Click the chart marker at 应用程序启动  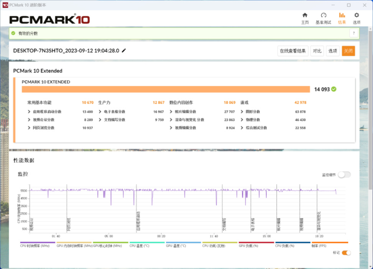(138, 221)
